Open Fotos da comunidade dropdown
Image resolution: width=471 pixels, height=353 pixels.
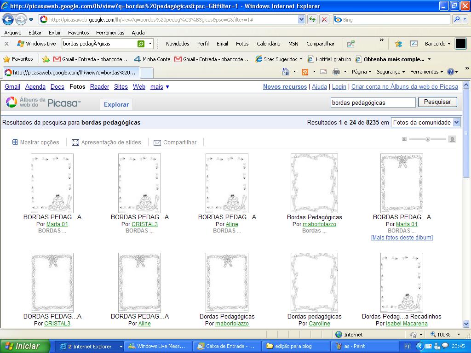coord(425,122)
